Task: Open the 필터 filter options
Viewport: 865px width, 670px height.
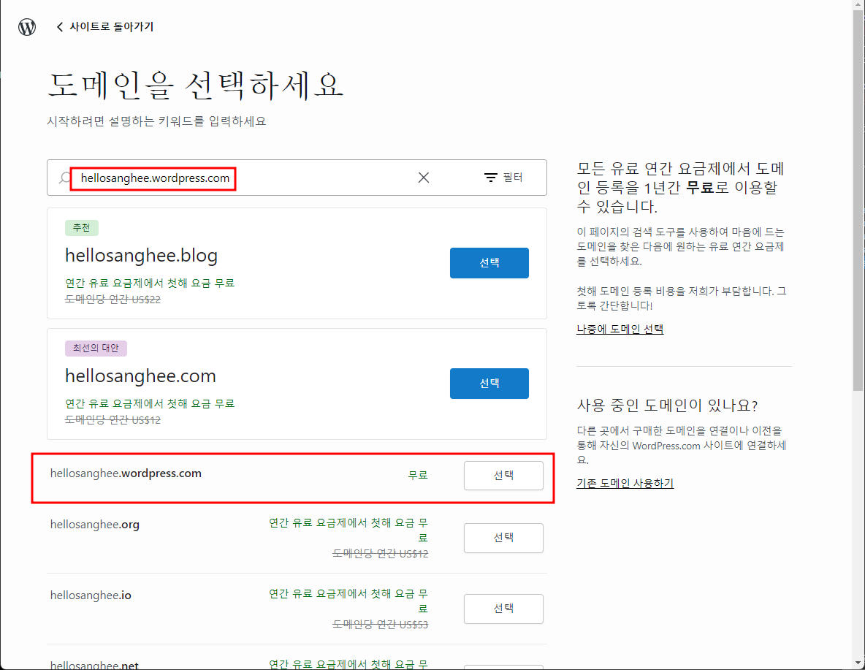Action: [503, 177]
